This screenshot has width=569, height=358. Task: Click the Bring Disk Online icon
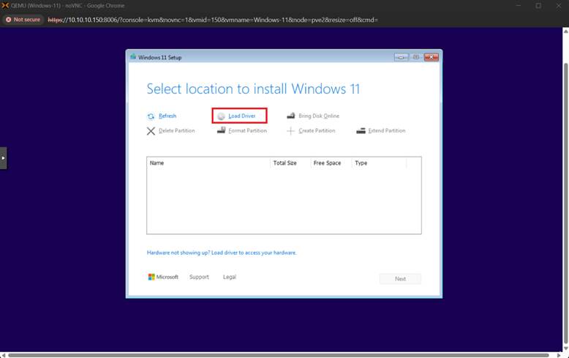290,116
